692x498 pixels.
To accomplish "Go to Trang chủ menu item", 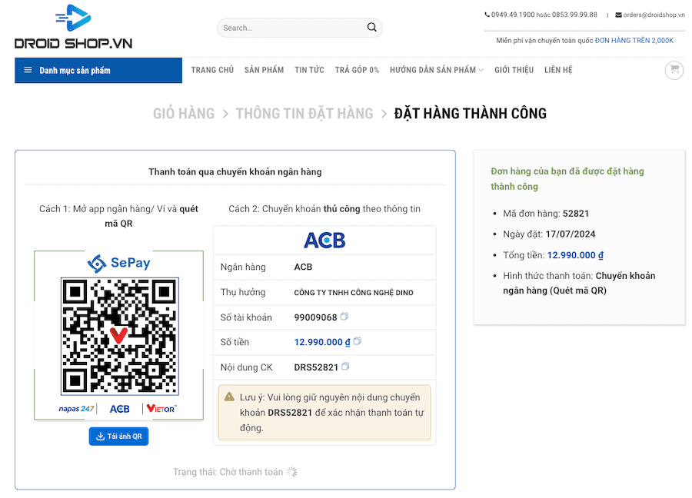I will coord(212,70).
